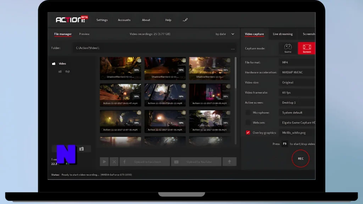
Task: Switch to the Preview tab
Action: pos(84,34)
